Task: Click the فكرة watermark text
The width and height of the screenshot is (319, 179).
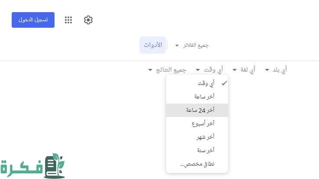Action: tap(22, 168)
